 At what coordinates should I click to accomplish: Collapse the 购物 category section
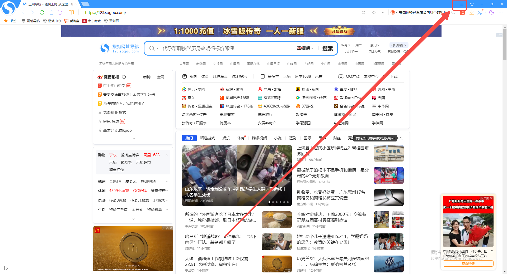pyautogui.click(x=167, y=155)
